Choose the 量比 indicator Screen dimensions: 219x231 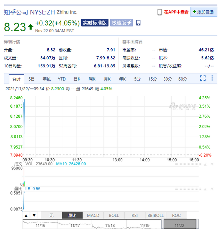[72, 215]
